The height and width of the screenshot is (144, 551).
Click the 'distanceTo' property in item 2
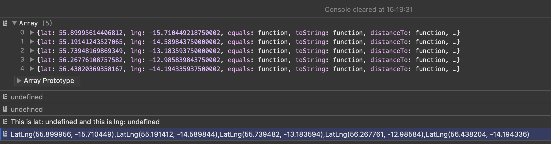click(x=389, y=51)
